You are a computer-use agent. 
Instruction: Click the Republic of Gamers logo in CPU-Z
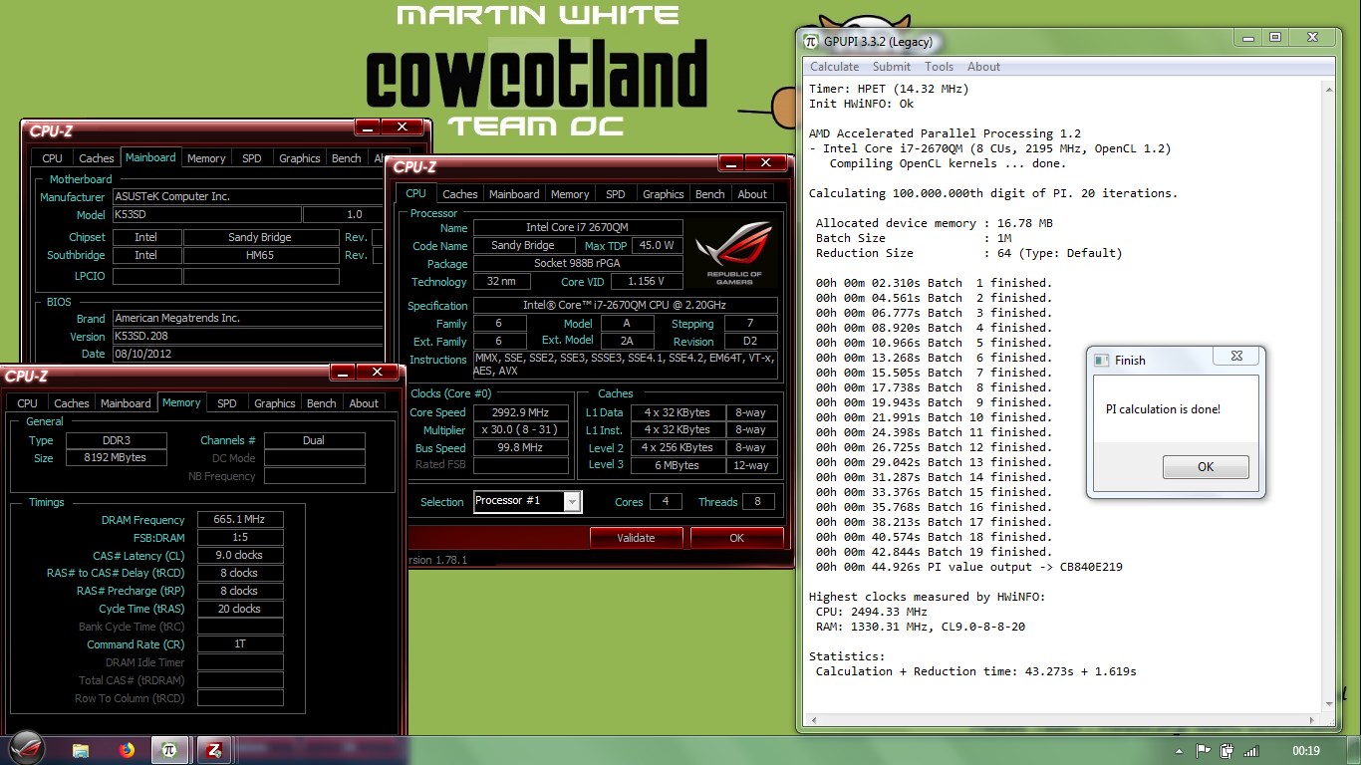(734, 254)
